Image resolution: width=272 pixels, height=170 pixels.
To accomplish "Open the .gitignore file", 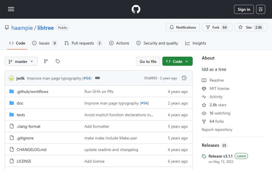I will (x=25, y=138).
